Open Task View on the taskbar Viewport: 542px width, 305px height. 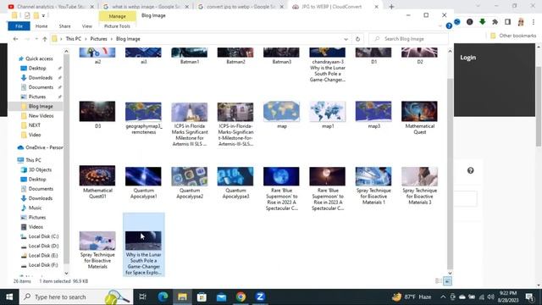142,297
